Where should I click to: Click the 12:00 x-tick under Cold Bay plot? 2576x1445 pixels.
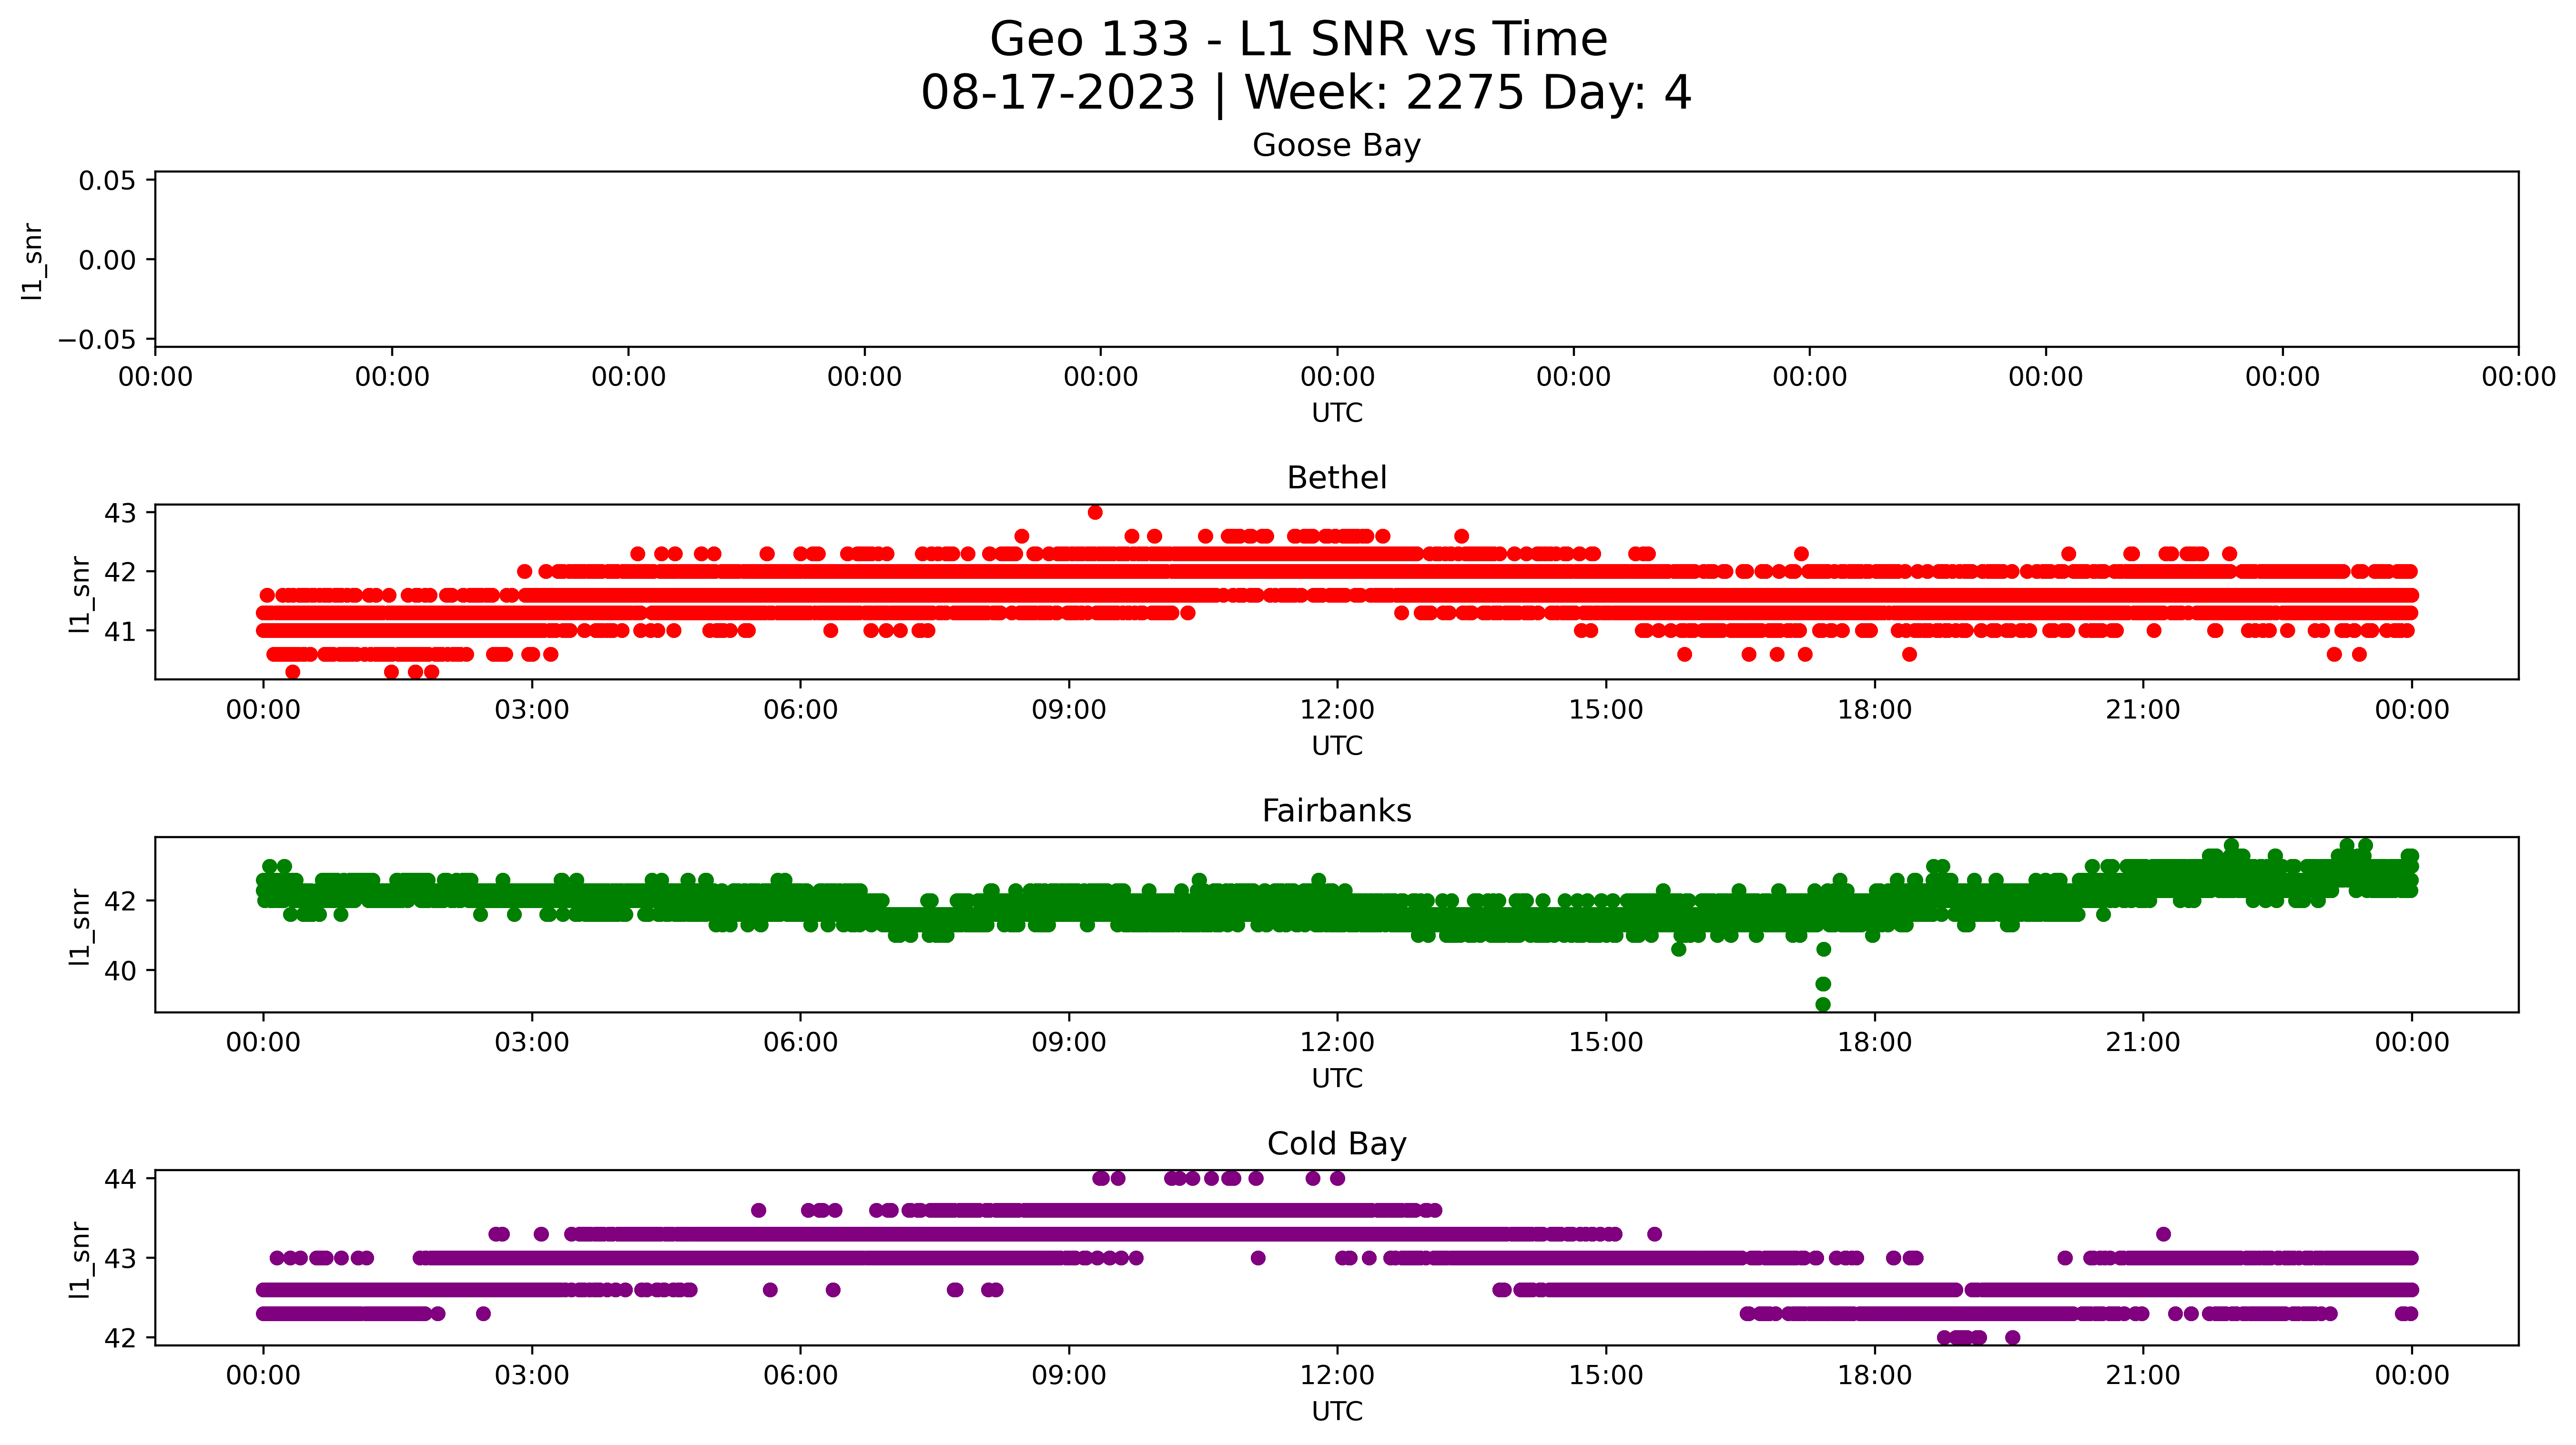click(1337, 1376)
